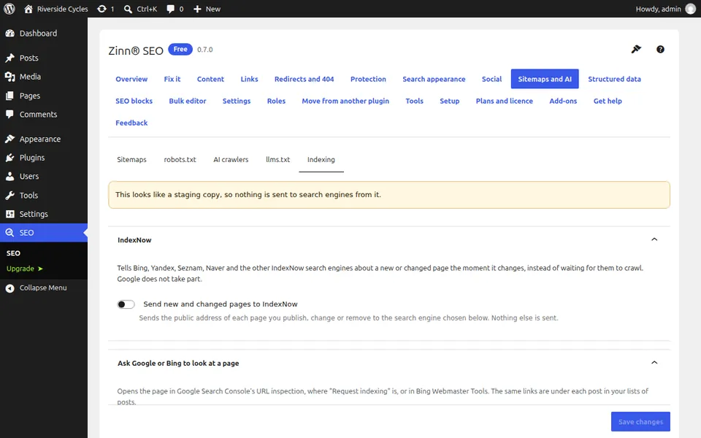Open the Links tab

(249, 79)
